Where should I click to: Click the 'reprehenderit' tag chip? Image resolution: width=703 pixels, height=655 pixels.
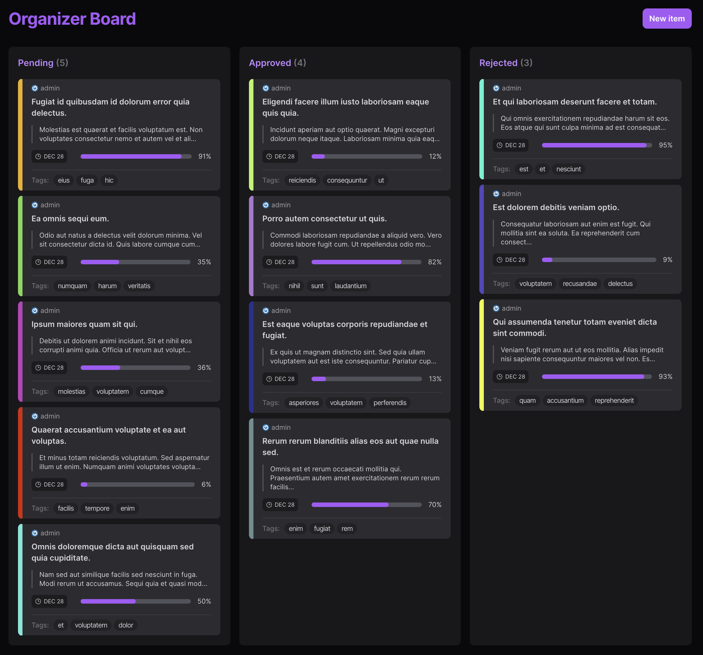tap(614, 401)
